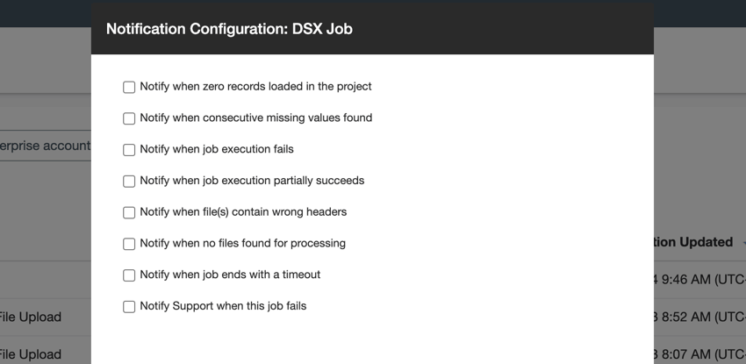Click the 'Notification Configuration: DSX Job' dialog title

tap(229, 29)
